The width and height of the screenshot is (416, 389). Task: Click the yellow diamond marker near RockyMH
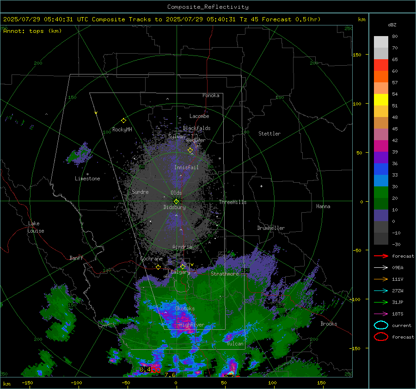coord(123,121)
